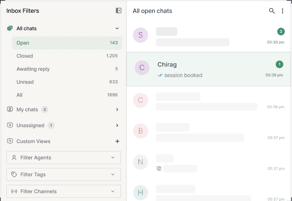Expand the My chats section
292x201 pixels.
[117, 110]
